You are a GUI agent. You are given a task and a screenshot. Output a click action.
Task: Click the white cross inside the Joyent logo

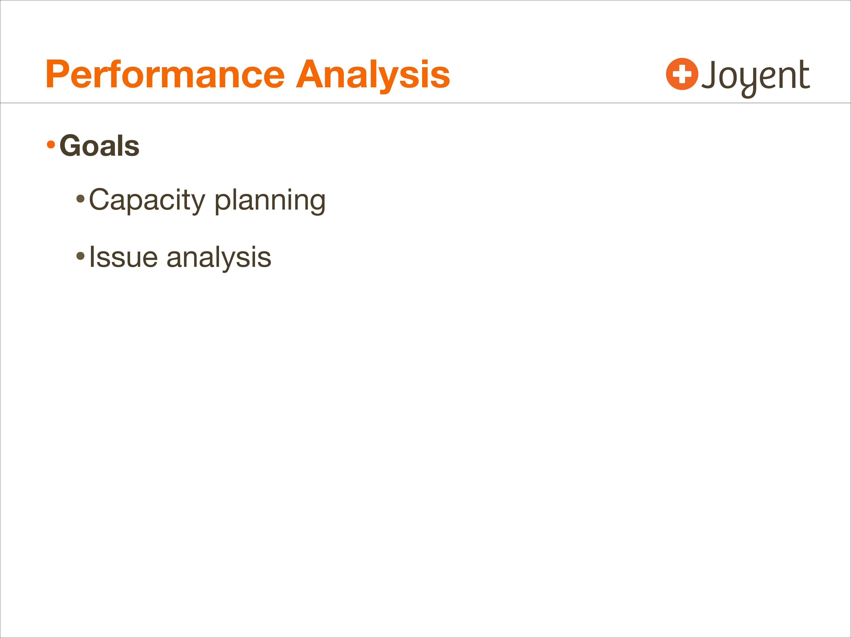click(682, 74)
